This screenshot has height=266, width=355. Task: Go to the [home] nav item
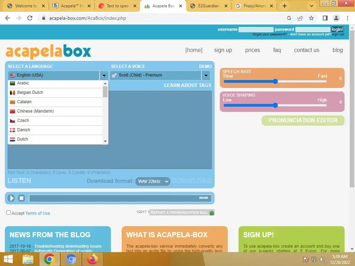coord(194,50)
